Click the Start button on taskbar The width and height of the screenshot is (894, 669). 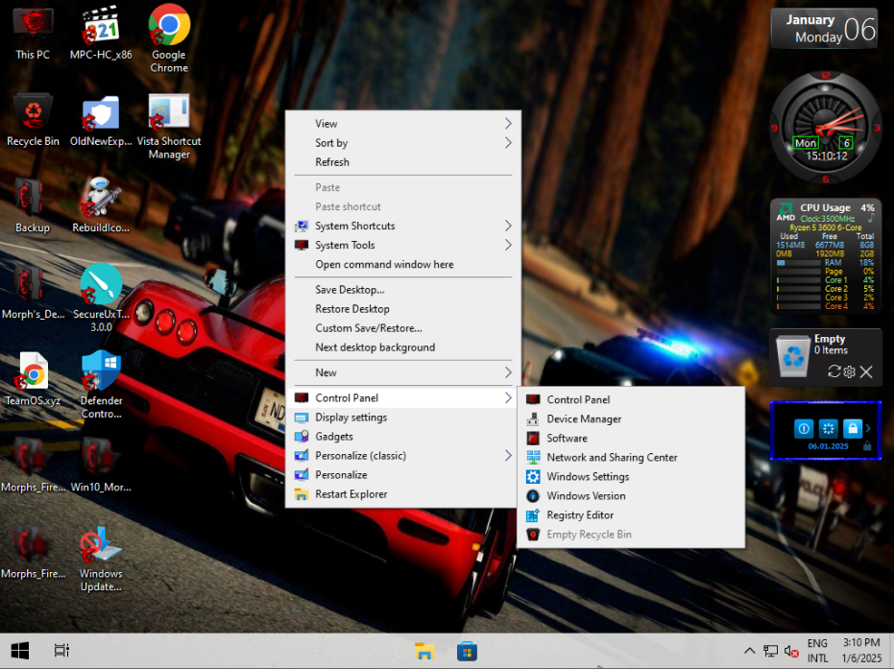click(x=20, y=650)
